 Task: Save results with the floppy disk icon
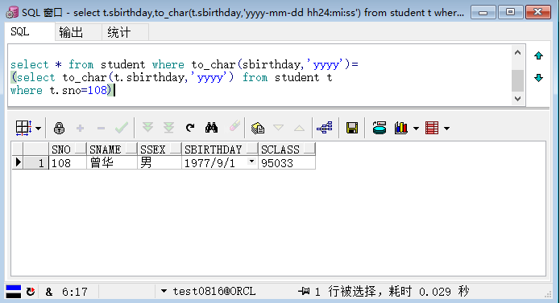(352, 128)
